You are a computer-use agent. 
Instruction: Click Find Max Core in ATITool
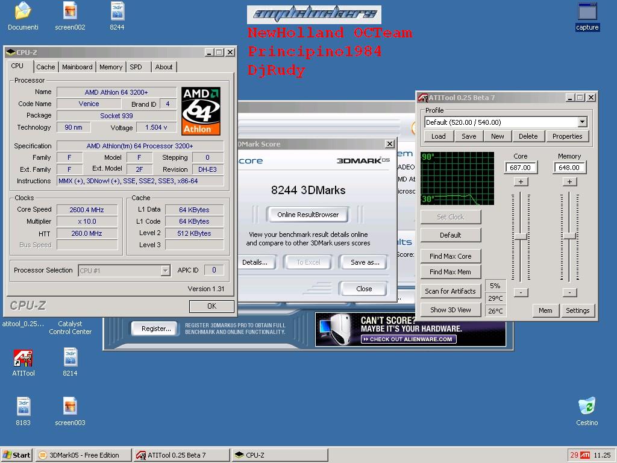[x=451, y=256]
